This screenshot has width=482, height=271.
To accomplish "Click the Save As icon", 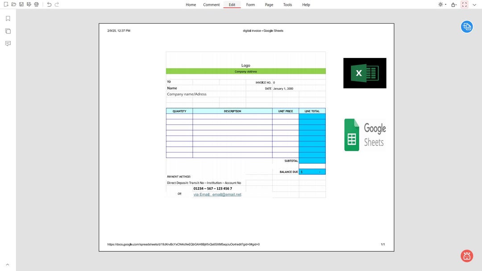I will (x=29, y=4).
